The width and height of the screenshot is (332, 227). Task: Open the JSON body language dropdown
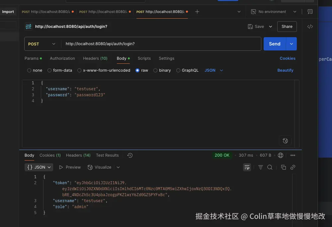(213, 70)
